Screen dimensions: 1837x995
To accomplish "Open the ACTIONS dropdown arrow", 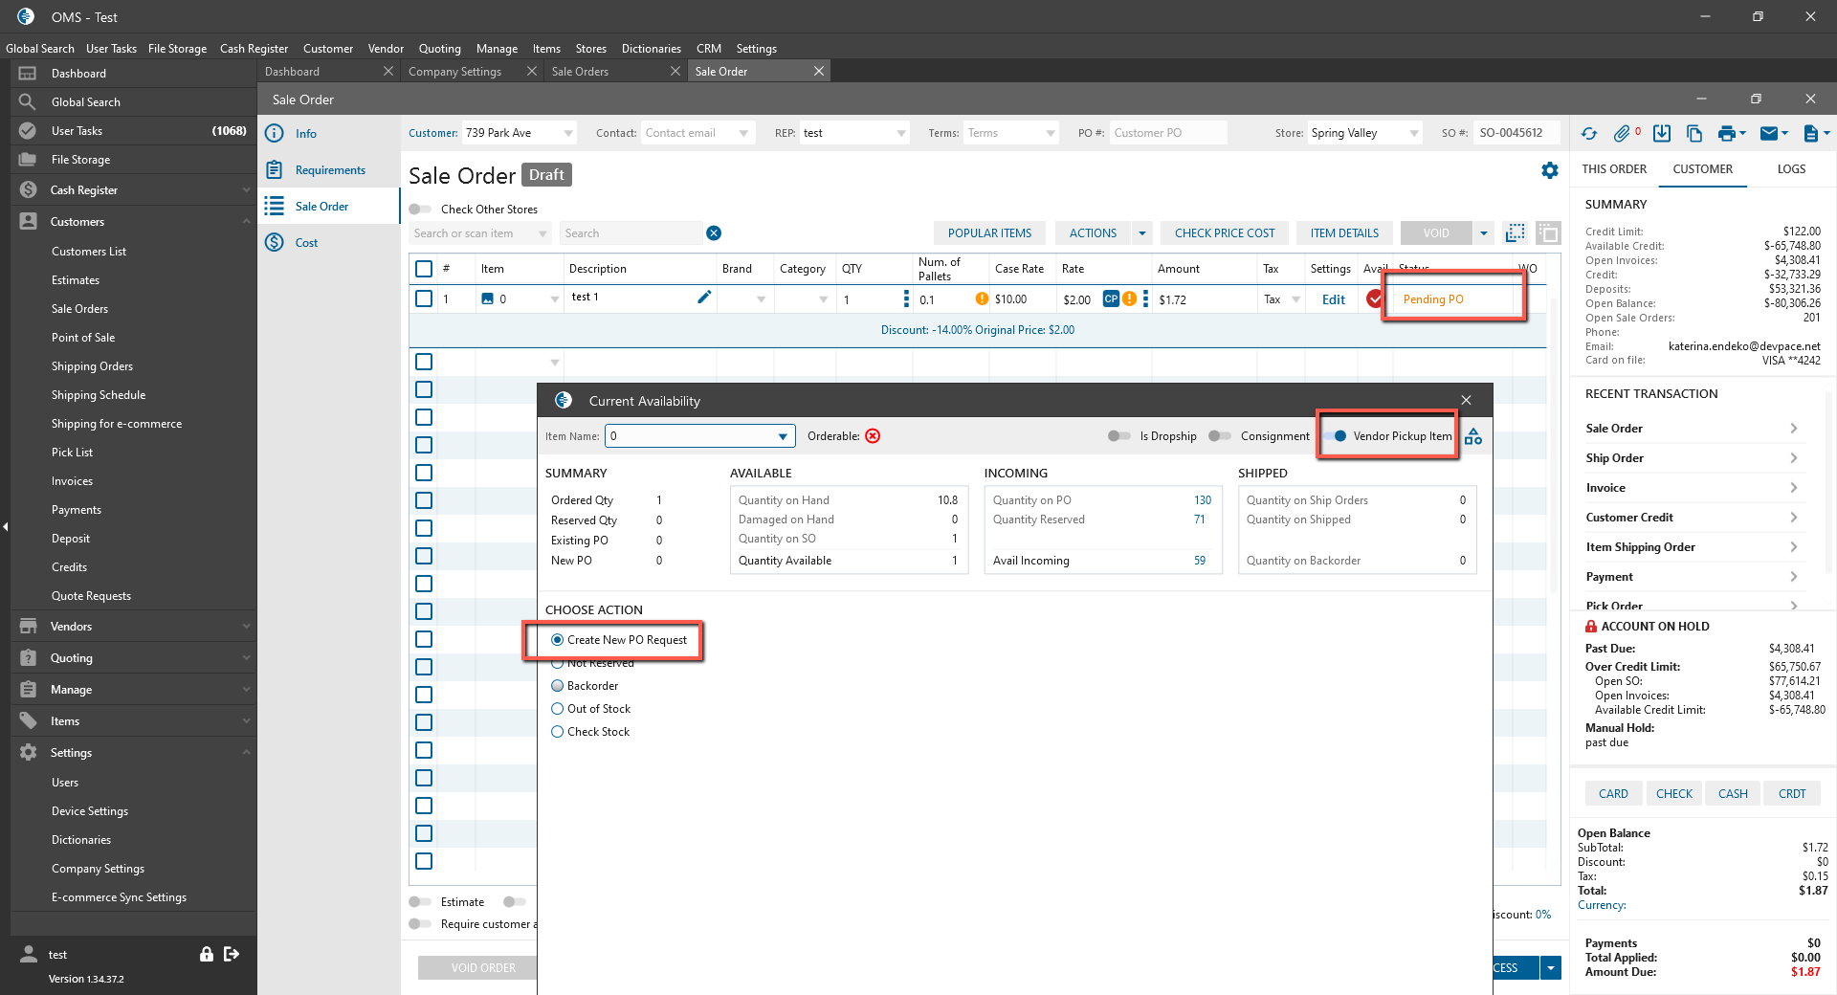I will pos(1141,233).
